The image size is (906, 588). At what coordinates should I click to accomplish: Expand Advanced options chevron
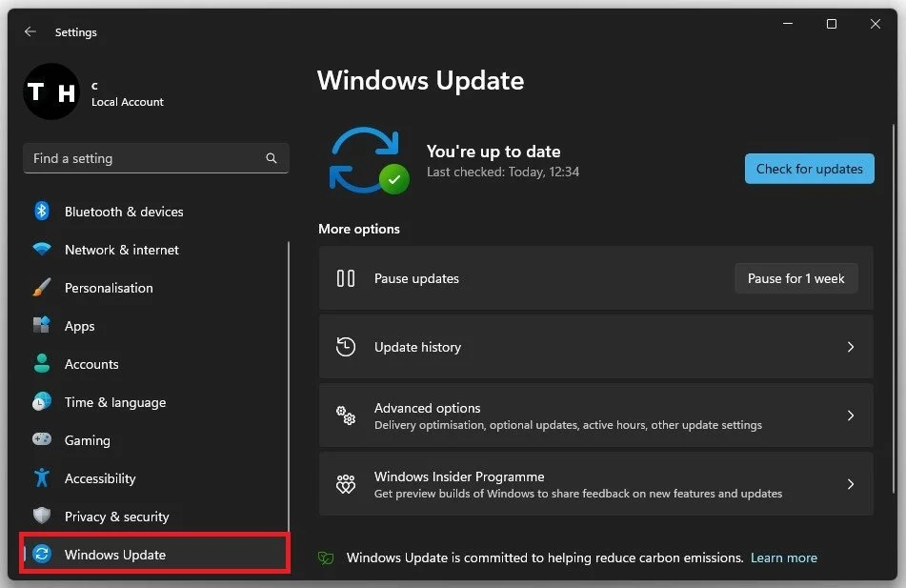[x=850, y=416]
